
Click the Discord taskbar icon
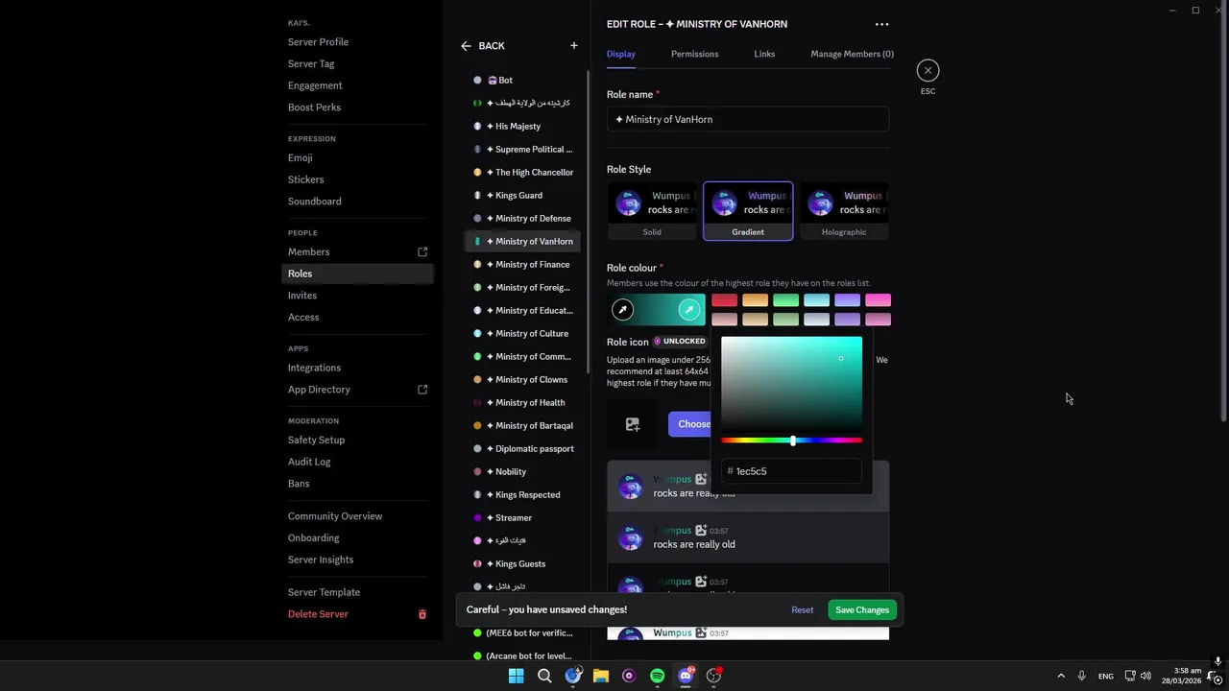686,676
